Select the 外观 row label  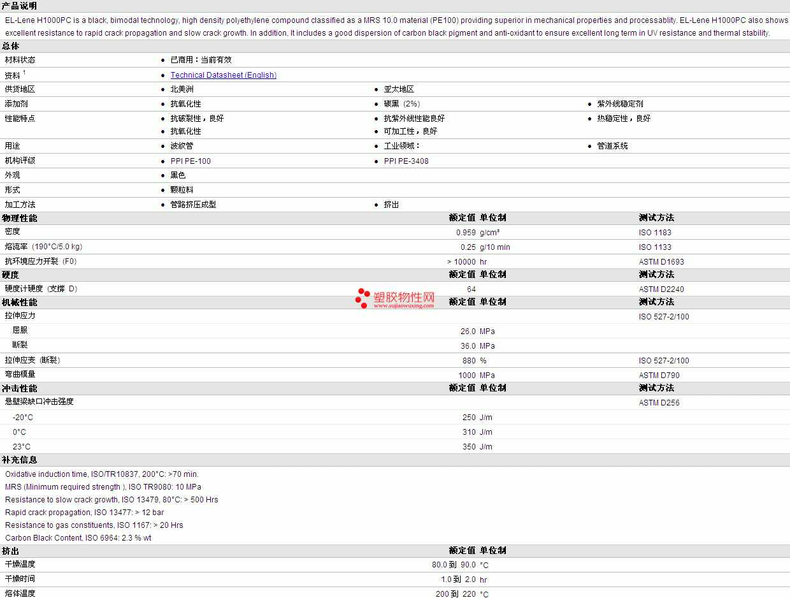13,175
